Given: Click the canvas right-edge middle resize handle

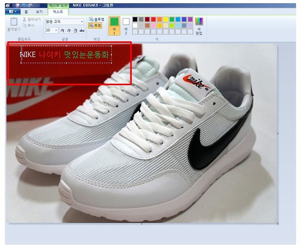Looking at the screenshot, I should [x=278, y=133].
